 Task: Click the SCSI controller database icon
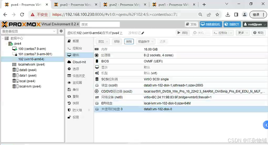(97, 79)
